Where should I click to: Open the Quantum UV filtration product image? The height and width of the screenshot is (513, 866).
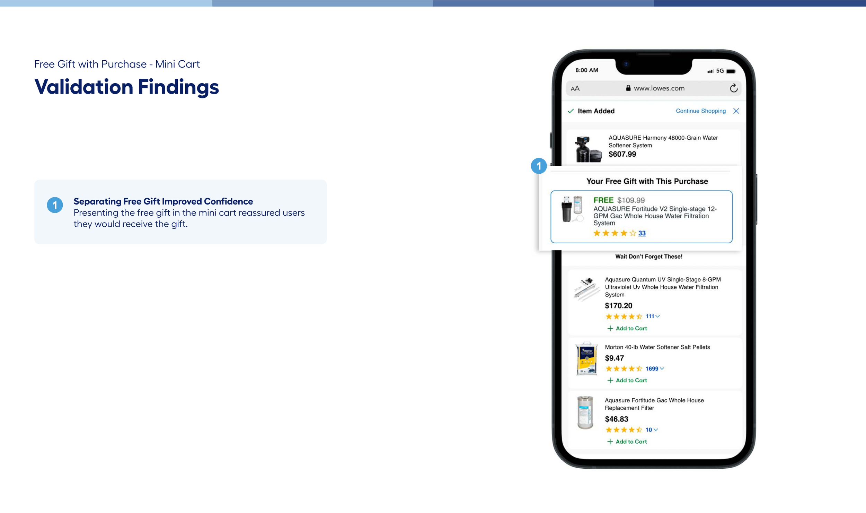[x=586, y=289]
